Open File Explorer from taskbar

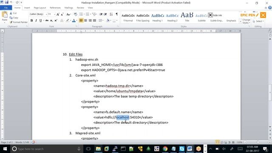pyautogui.click(x=98, y=149)
